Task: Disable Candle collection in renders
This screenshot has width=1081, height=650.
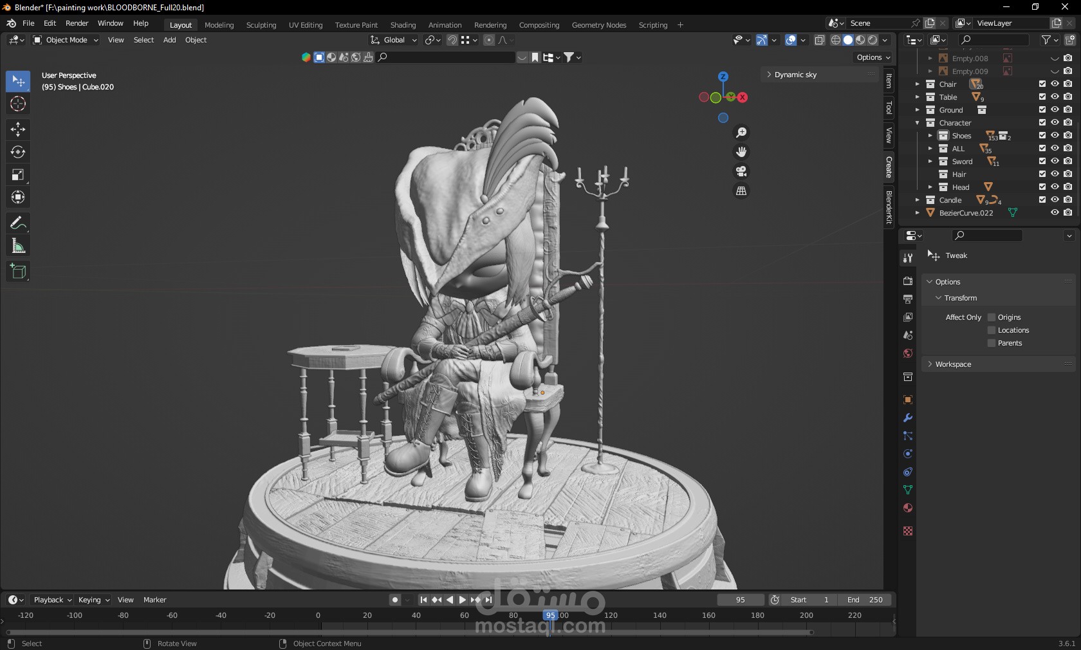Action: click(1067, 200)
